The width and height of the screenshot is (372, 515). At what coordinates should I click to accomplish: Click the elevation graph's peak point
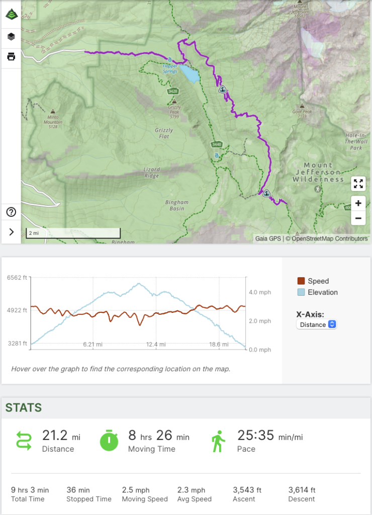[138, 284]
